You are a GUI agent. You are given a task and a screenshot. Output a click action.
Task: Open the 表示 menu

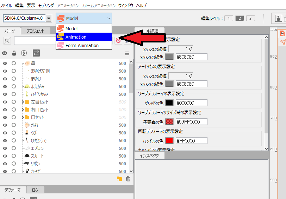click(31, 6)
